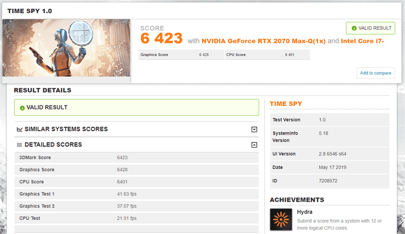The height and width of the screenshot is (234, 405).
Task: Click the green info icon in VALID RESULT badge
Action: pos(354,28)
